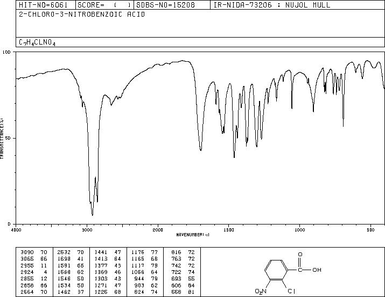Click the transmittance value 41 beside 1698
The width and height of the screenshot is (385, 297).
(x=81, y=259)
